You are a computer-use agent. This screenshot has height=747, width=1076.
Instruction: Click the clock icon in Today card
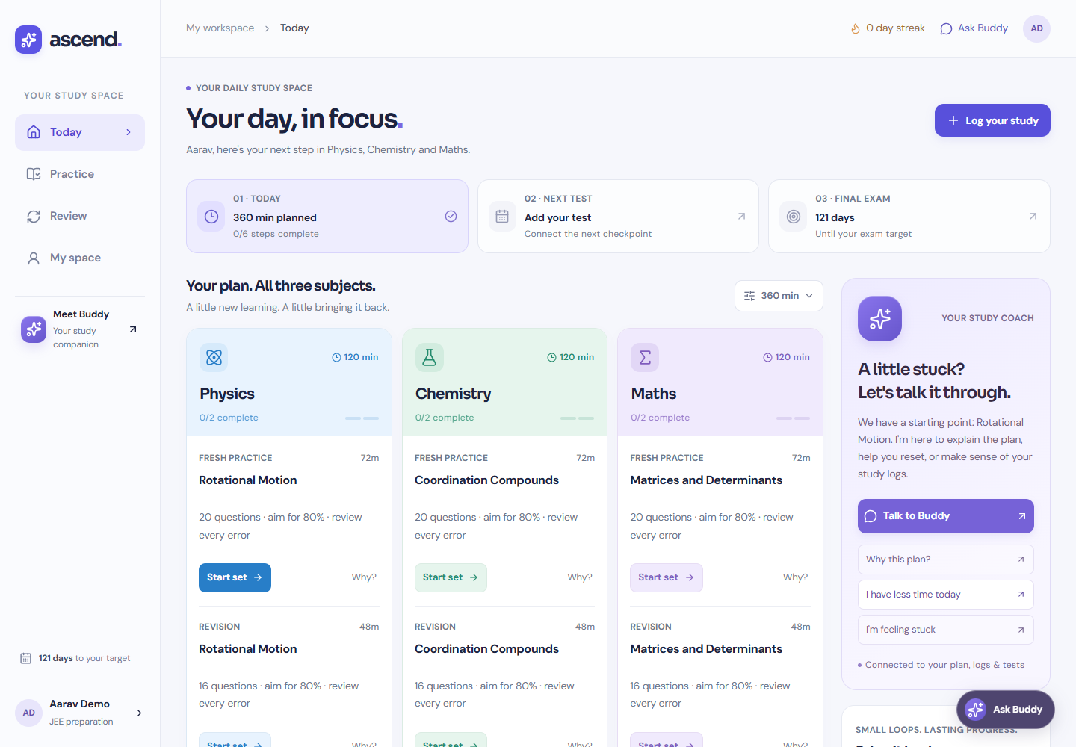tap(211, 217)
